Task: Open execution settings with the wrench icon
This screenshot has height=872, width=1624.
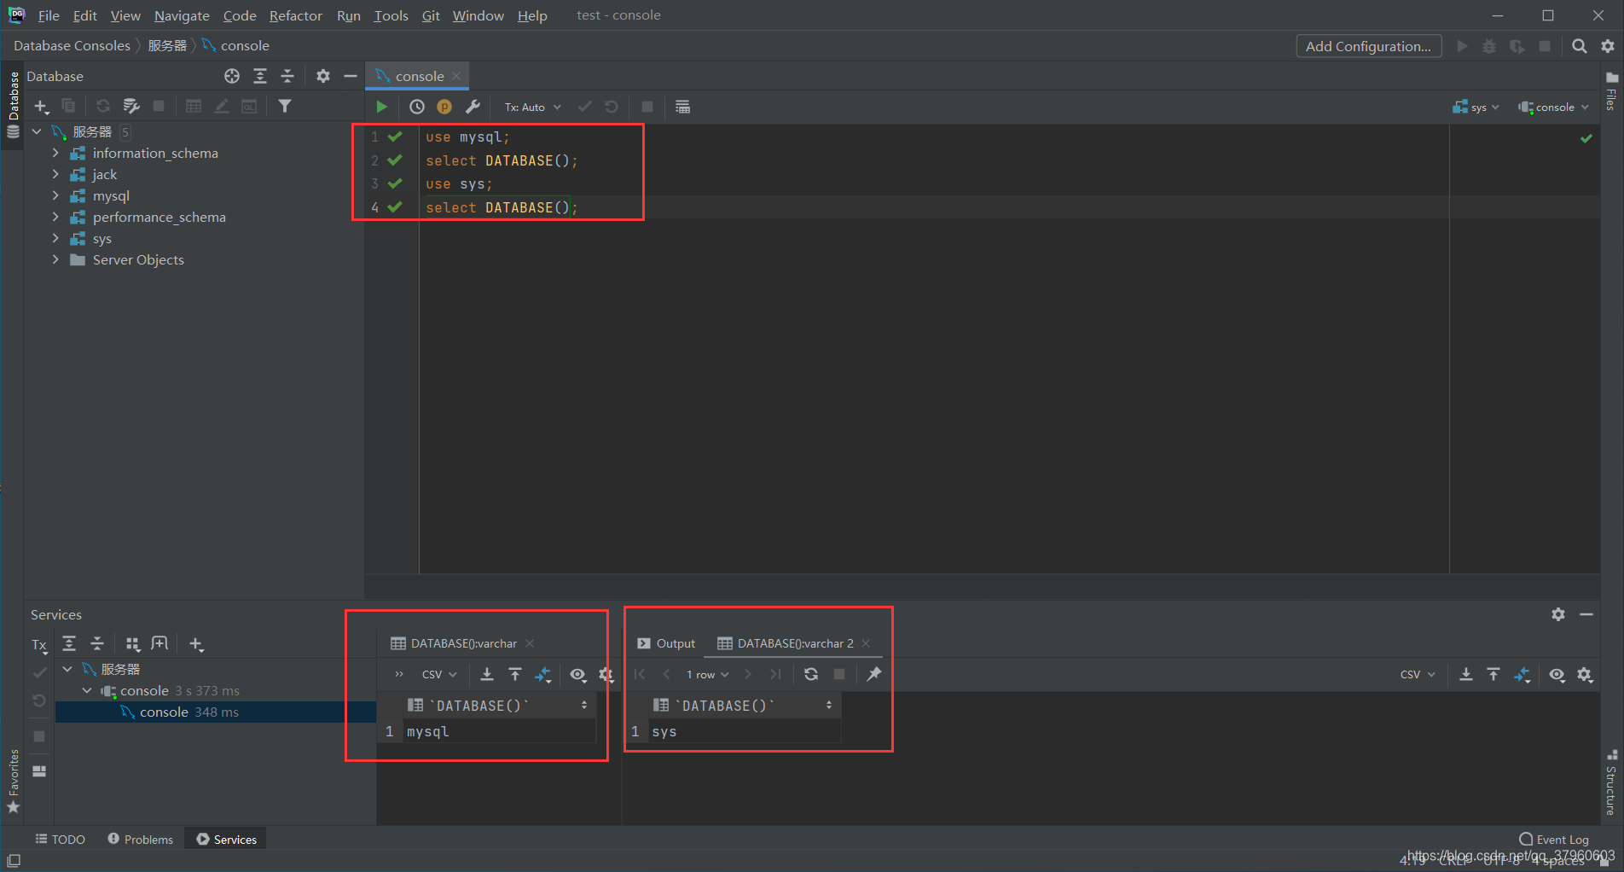Action: pyautogui.click(x=473, y=107)
